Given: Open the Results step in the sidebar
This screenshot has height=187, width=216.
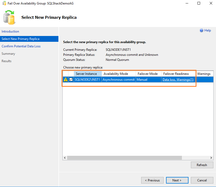Looking at the screenshot, I should click(x=6, y=61).
